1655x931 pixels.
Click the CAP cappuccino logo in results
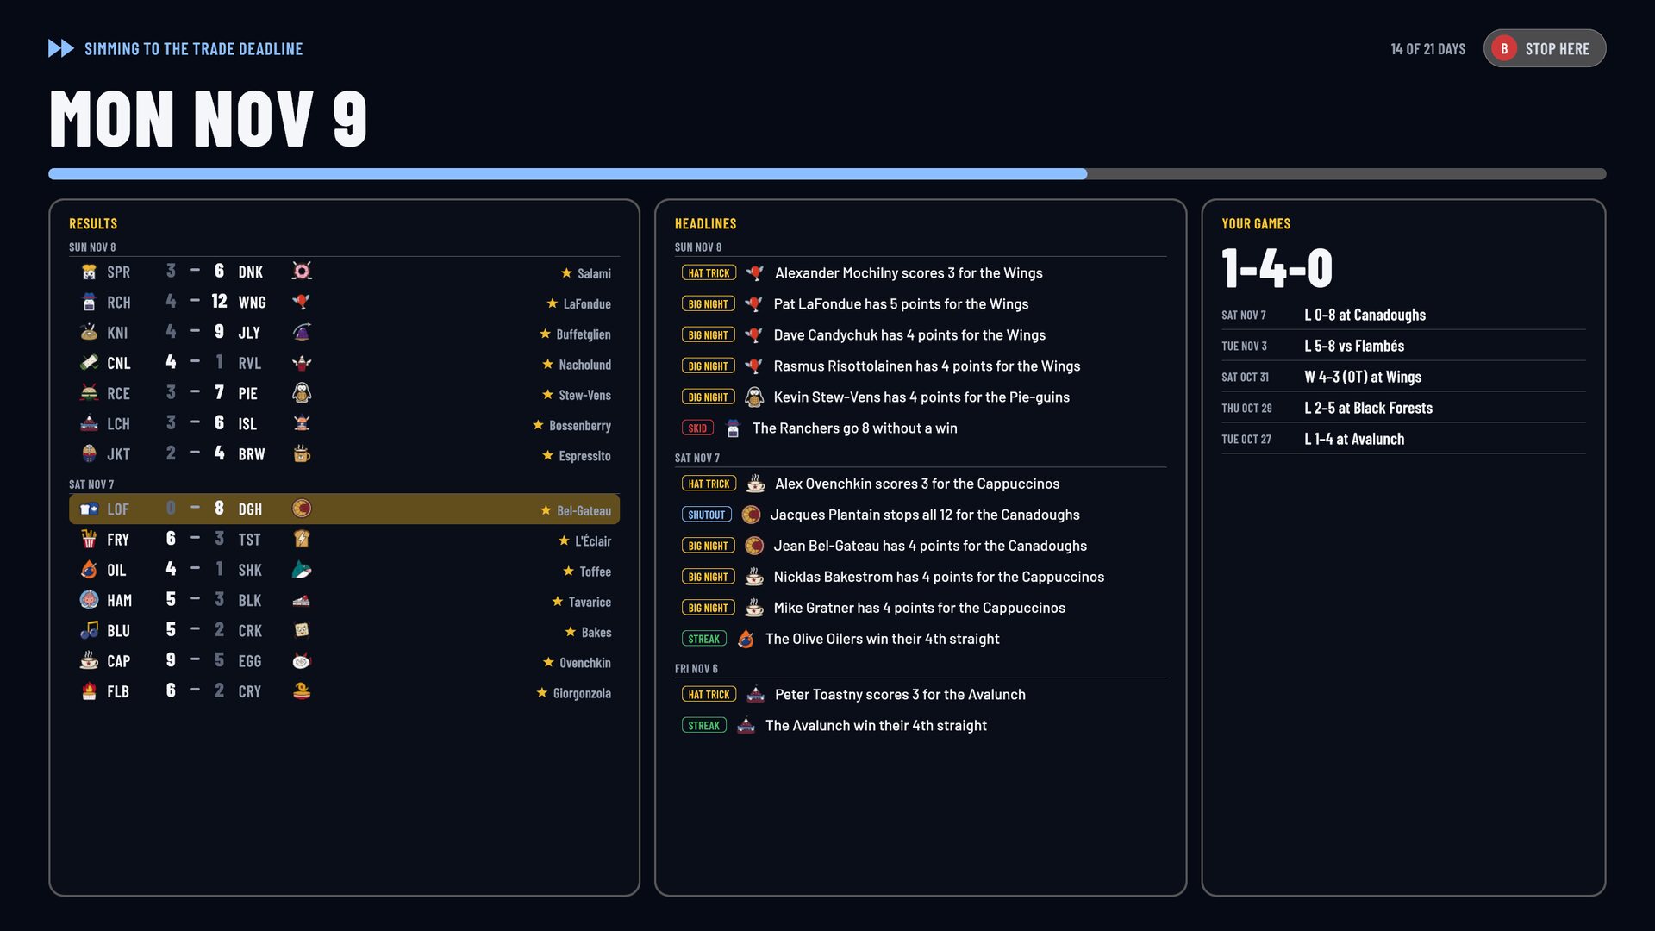89,661
